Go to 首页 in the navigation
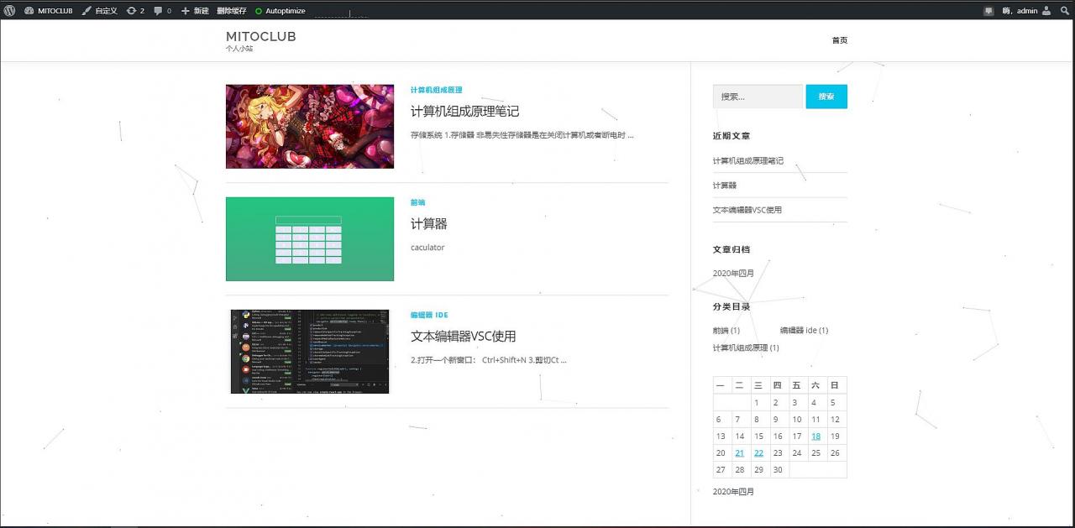Screen dimensions: 1075x528 click(x=839, y=40)
